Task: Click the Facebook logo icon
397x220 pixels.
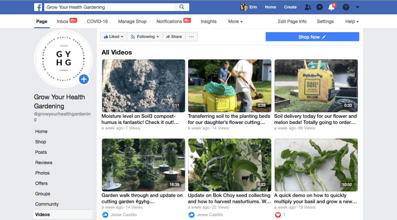Action: point(38,7)
